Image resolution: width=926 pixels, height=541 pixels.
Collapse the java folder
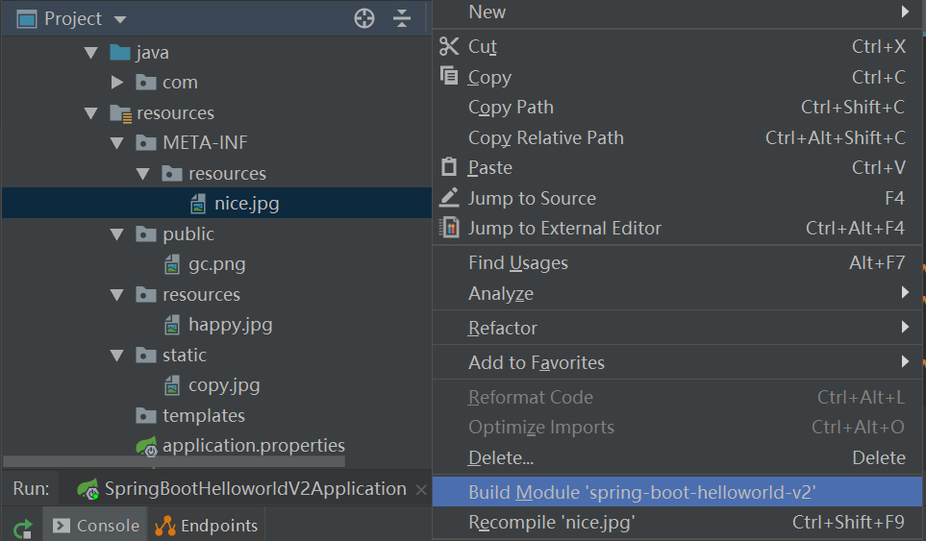pyautogui.click(x=91, y=53)
